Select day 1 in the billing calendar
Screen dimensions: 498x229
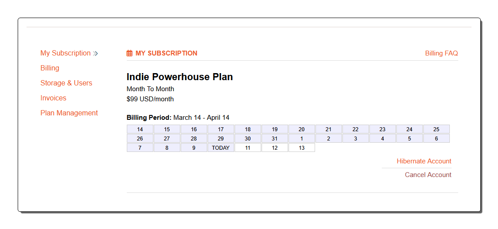[x=302, y=139]
